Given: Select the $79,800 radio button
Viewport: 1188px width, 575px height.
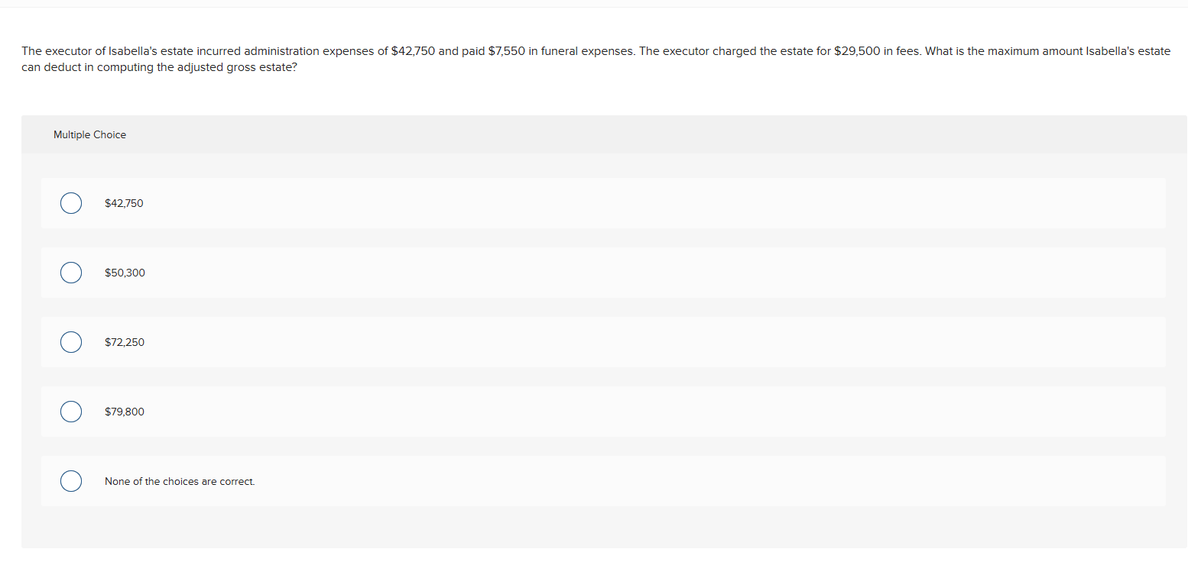Looking at the screenshot, I should 70,412.
